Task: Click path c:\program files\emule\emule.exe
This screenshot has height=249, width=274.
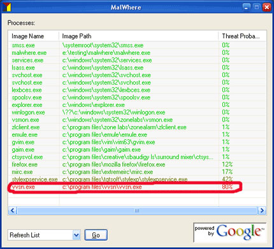Action: click(x=105, y=134)
